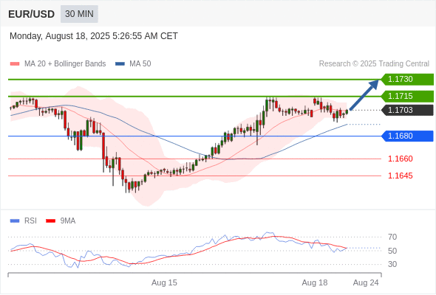Toggle the MA 50 legend label
This screenshot has height=295, width=436.
[x=140, y=64]
